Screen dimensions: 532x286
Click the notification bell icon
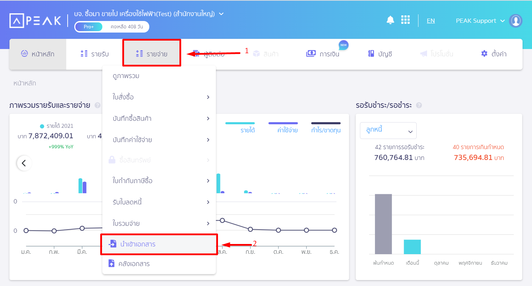pos(390,20)
